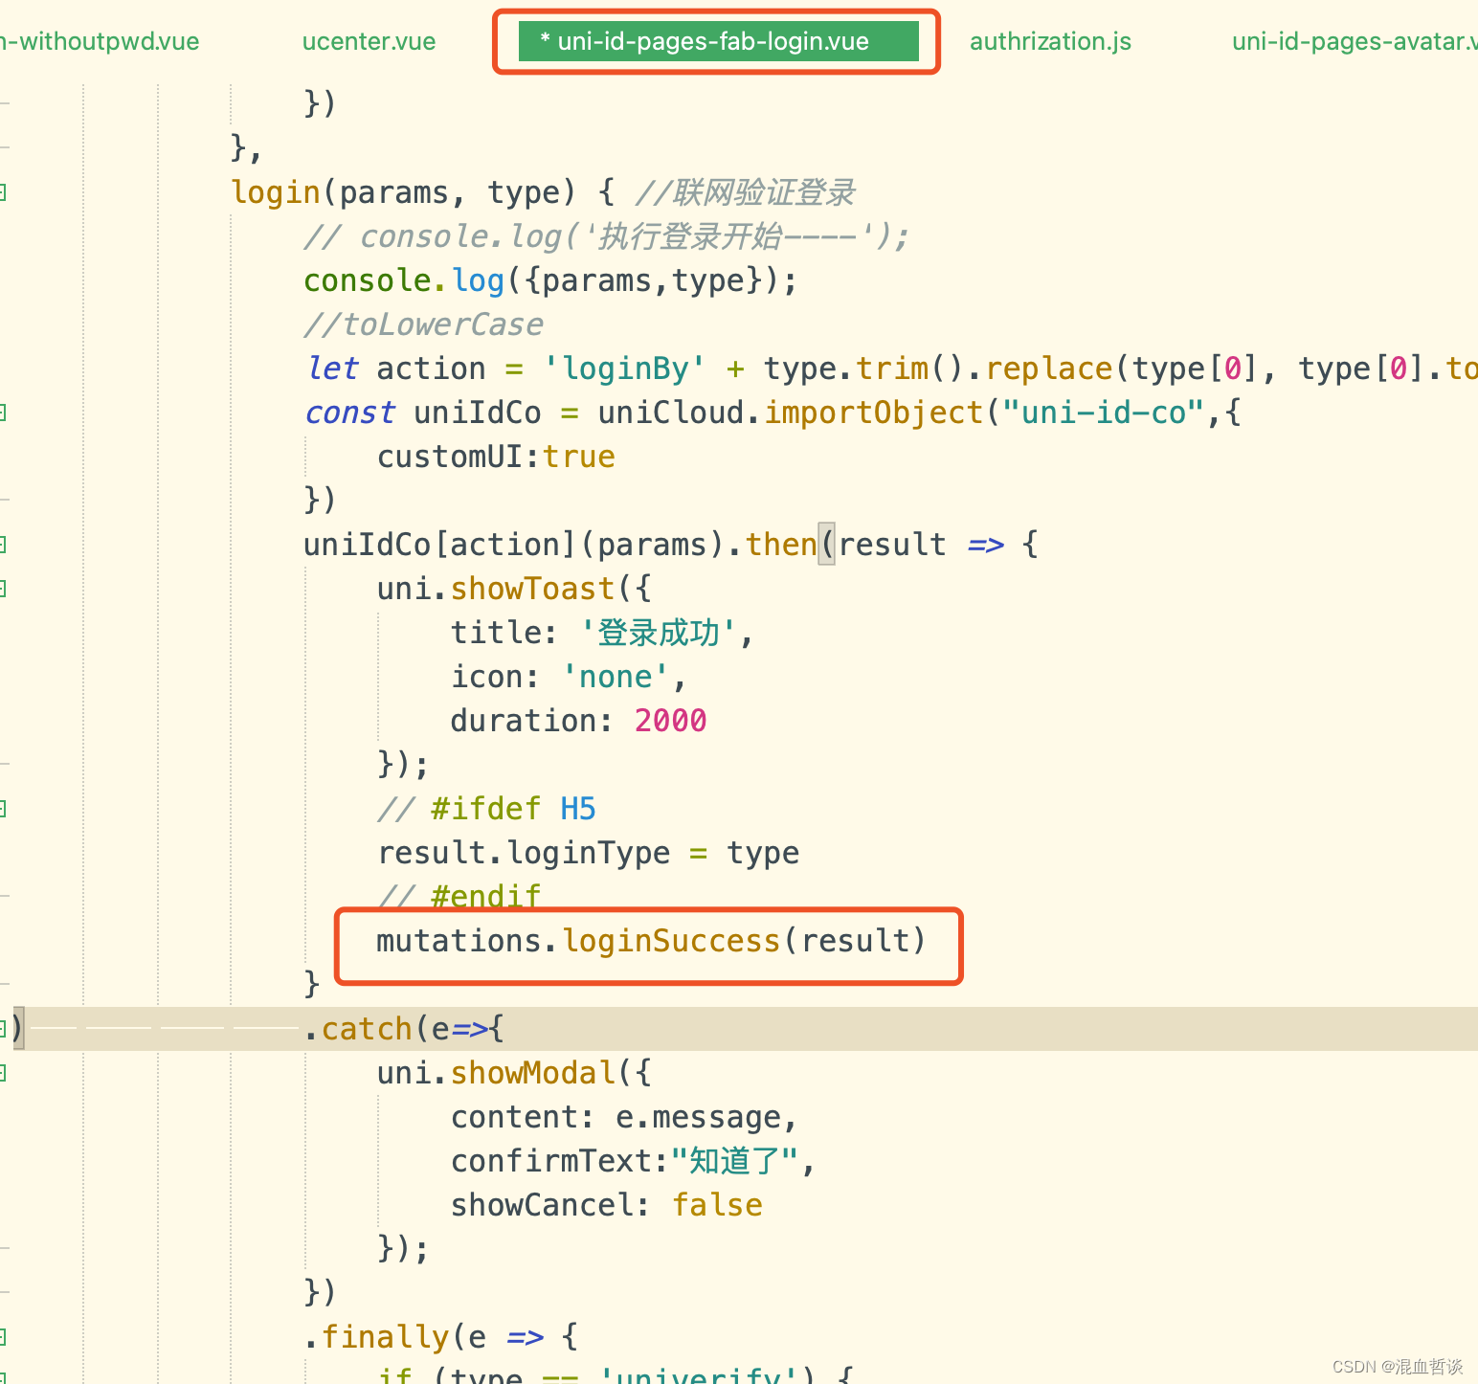Click showCancel: false value

click(717, 1205)
